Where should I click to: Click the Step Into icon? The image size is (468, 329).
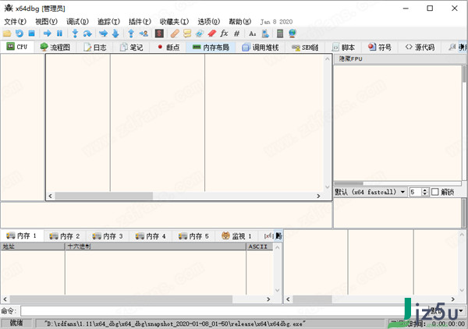coord(75,34)
